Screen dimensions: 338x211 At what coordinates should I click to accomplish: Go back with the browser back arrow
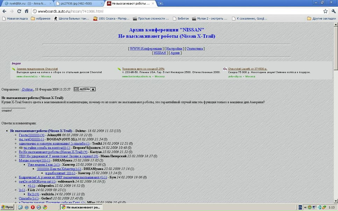pos(4,11)
